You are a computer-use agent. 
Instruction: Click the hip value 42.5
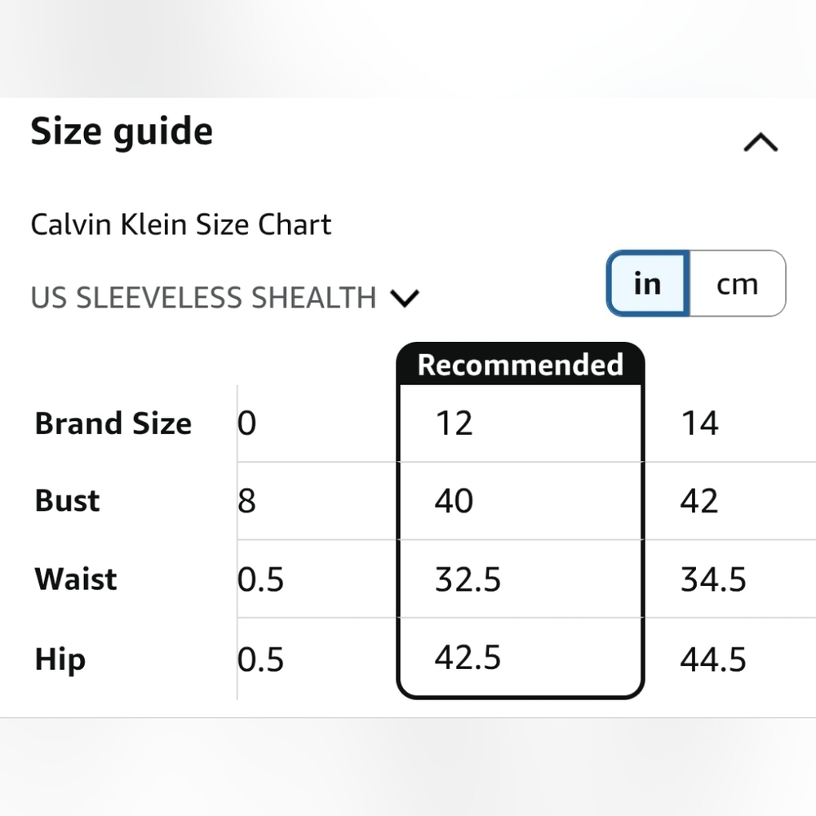(x=468, y=658)
